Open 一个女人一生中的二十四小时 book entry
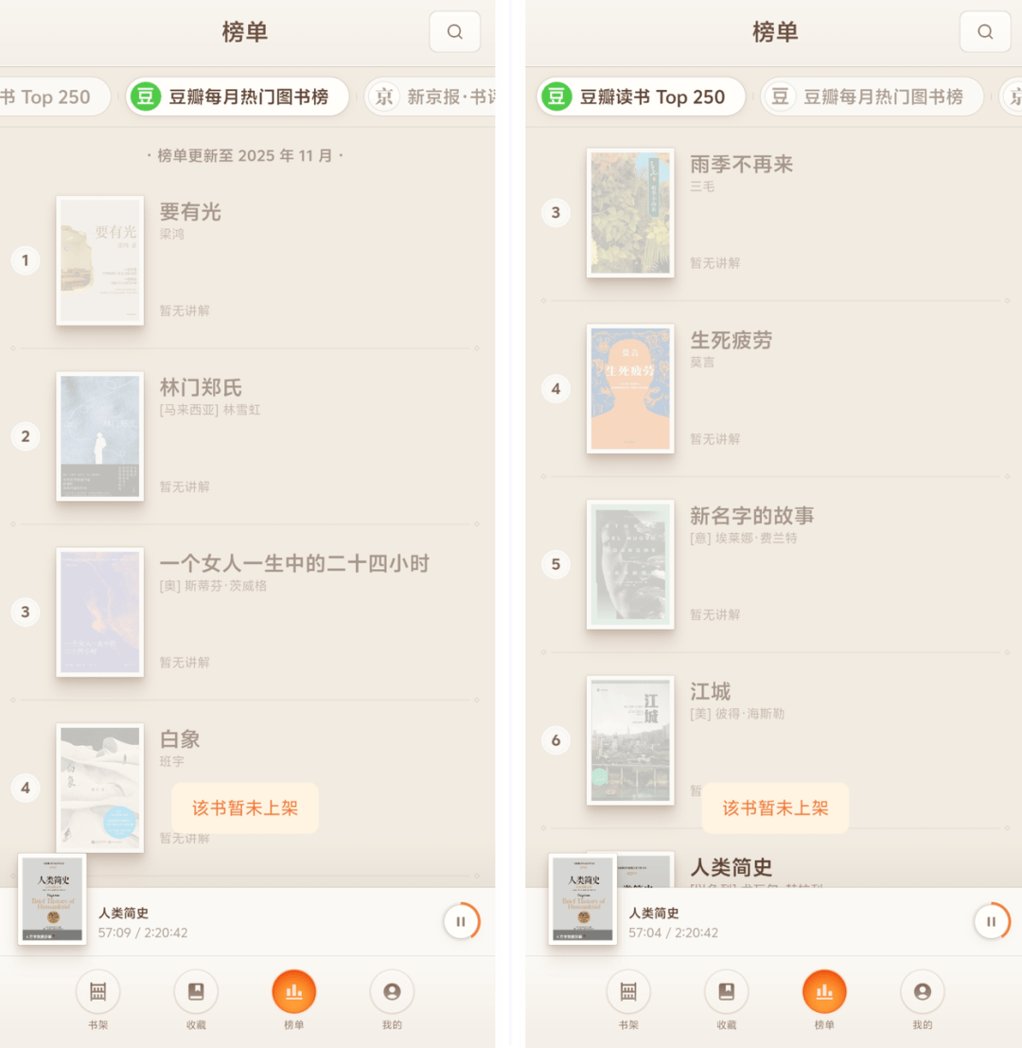This screenshot has width=1022, height=1048. click(293, 564)
